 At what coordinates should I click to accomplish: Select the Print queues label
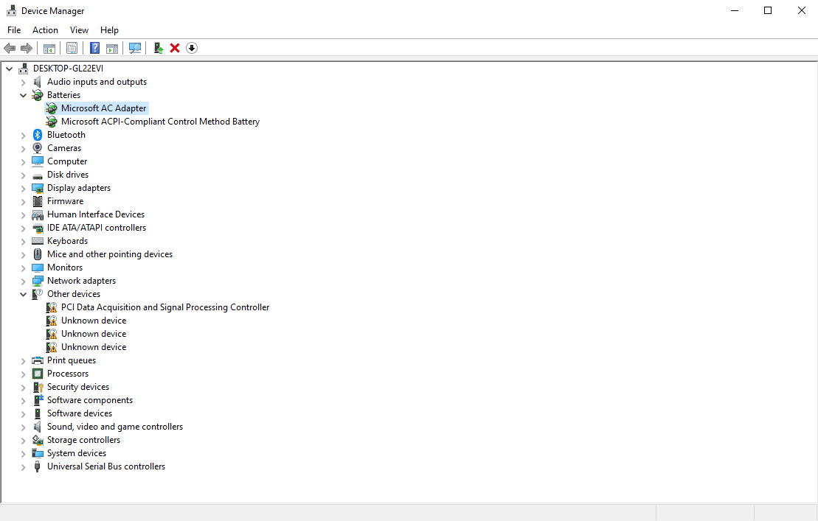click(x=72, y=360)
